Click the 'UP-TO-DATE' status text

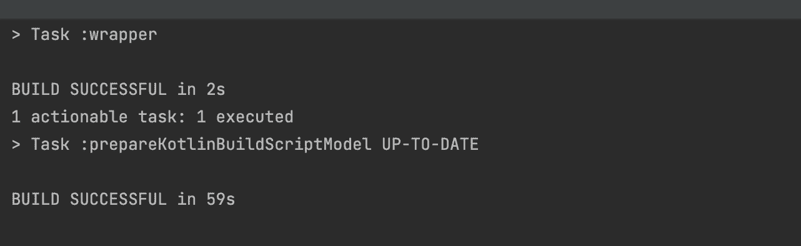pyautogui.click(x=430, y=145)
